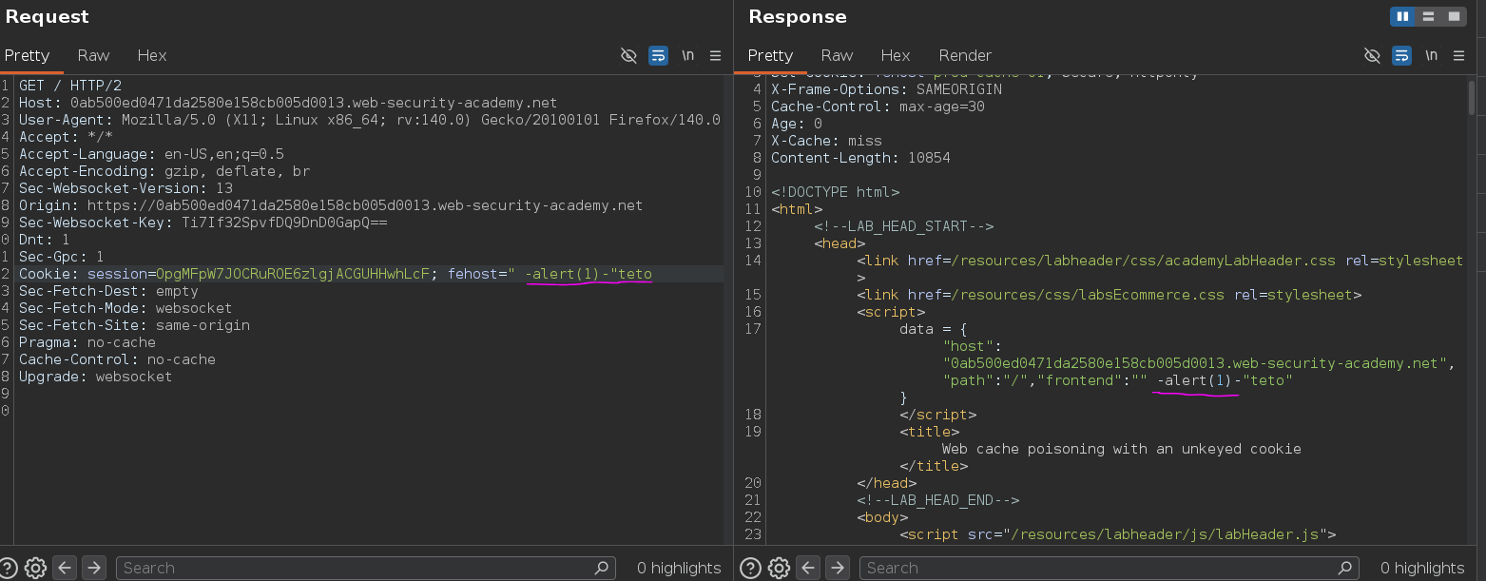This screenshot has height=581, width=1486.
Task: Click the User-Agent header line
Action: (370, 120)
